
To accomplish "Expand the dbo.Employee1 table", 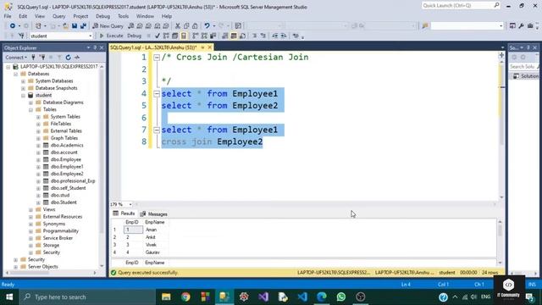I will pyautogui.click(x=38, y=167).
